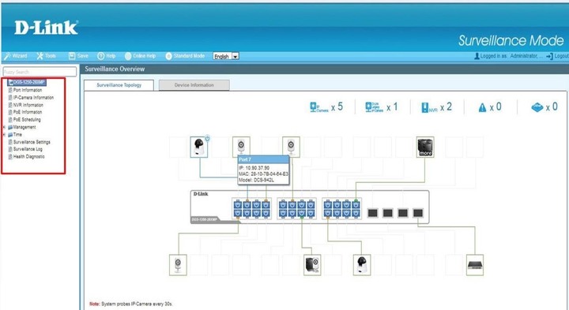Click the MAC address line in the tooltip
The height and width of the screenshot is (310, 569).
pos(263,174)
